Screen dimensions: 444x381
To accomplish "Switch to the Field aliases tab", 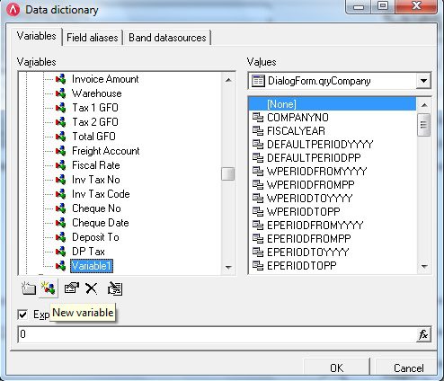I will pyautogui.click(x=93, y=38).
